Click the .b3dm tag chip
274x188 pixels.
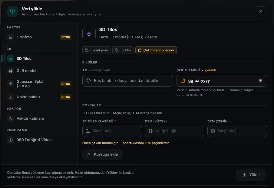(x=123, y=50)
